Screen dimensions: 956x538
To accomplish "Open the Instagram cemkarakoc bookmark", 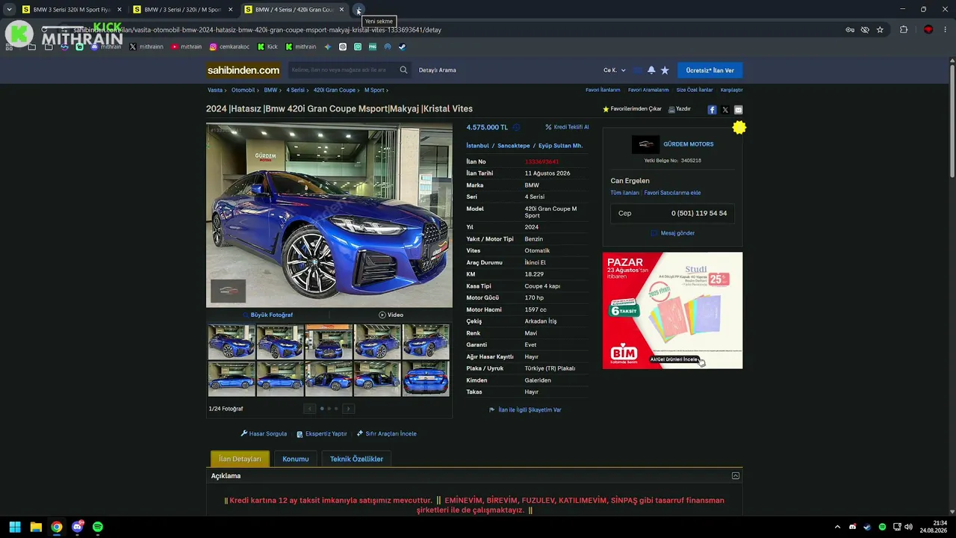I will [229, 47].
